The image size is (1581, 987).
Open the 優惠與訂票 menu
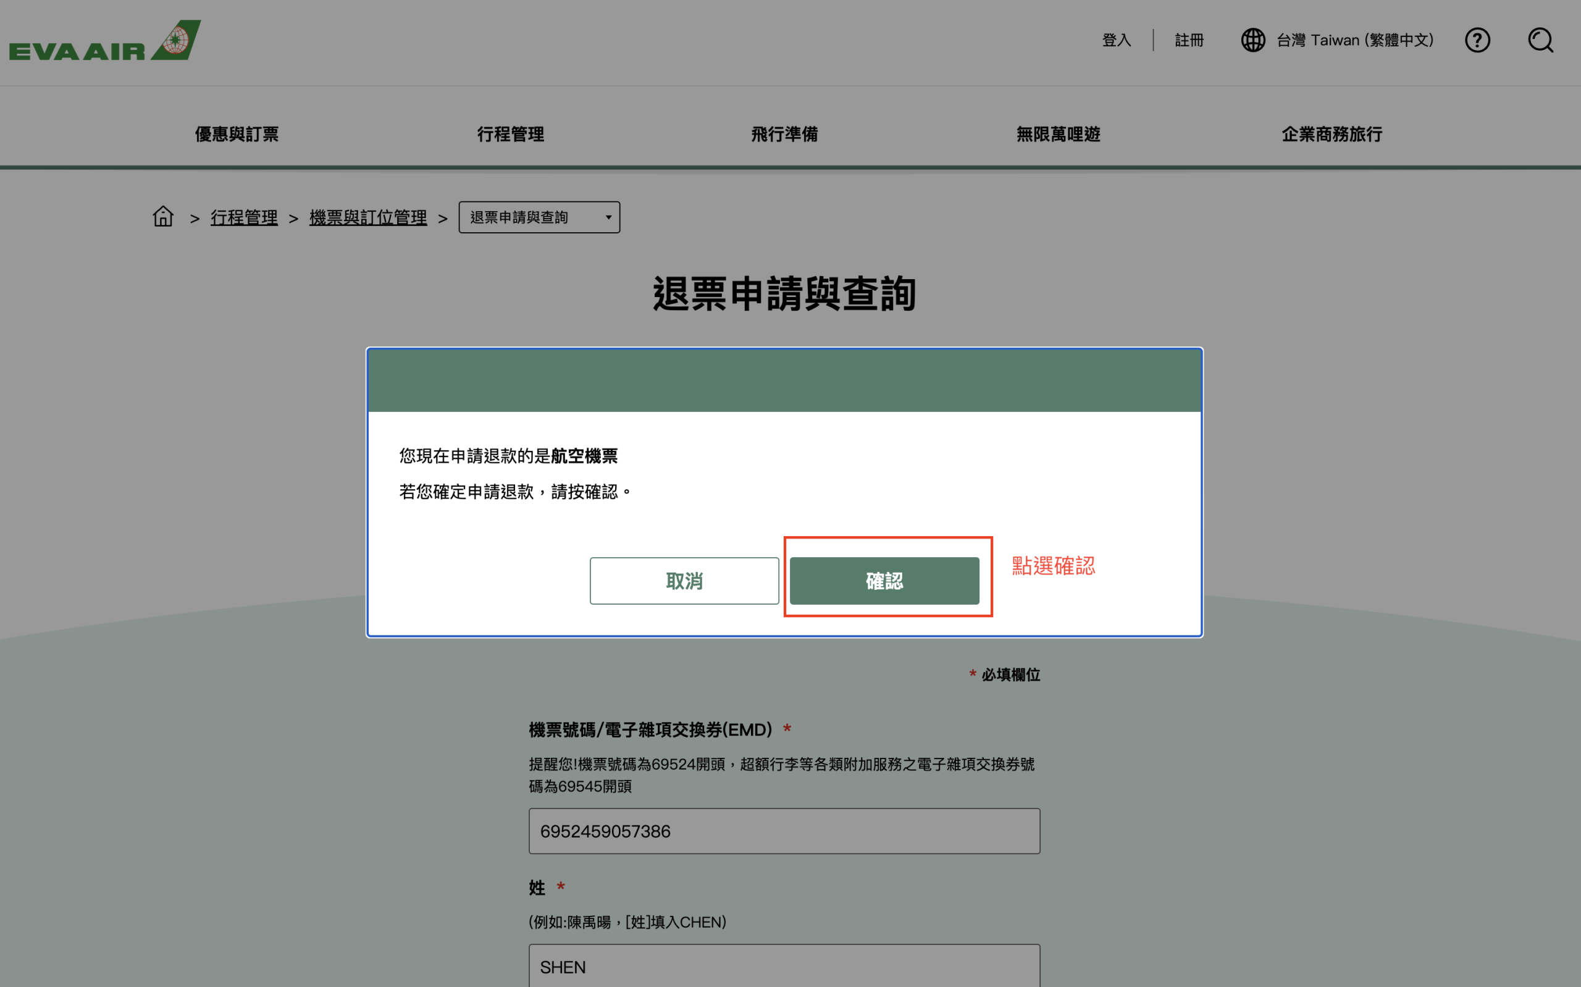pos(237,135)
